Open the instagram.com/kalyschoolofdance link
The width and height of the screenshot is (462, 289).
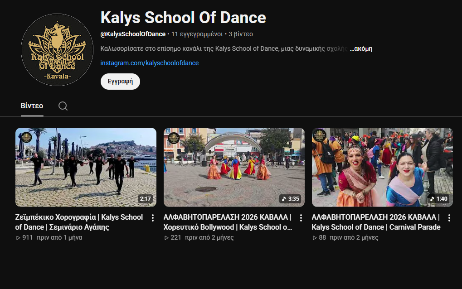149,63
